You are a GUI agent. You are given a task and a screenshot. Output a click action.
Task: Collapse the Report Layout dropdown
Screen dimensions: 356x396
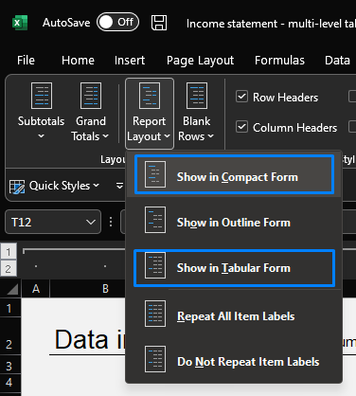(150, 114)
